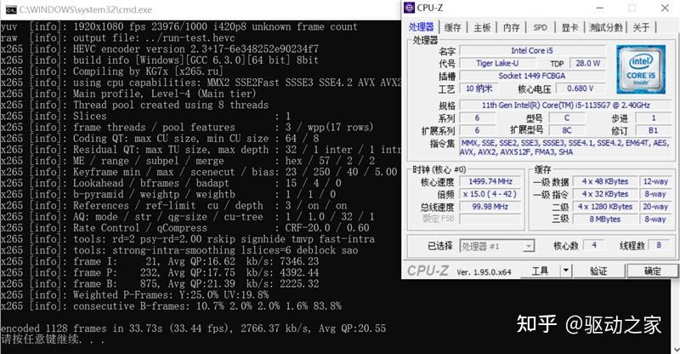The height and width of the screenshot is (354, 680).
Task: Click the 12-way associativity value
Action: 655,181
